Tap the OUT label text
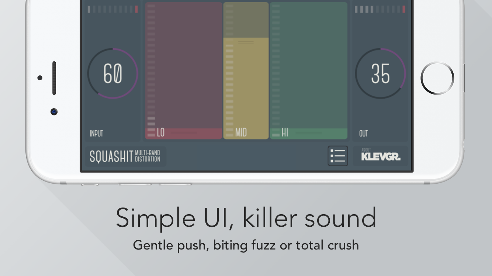The width and height of the screenshot is (492, 276). (363, 134)
